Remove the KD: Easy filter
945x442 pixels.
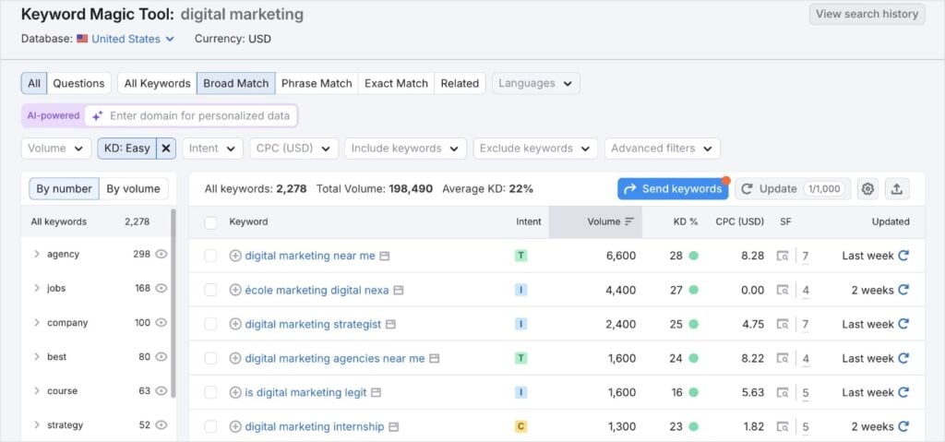click(166, 149)
